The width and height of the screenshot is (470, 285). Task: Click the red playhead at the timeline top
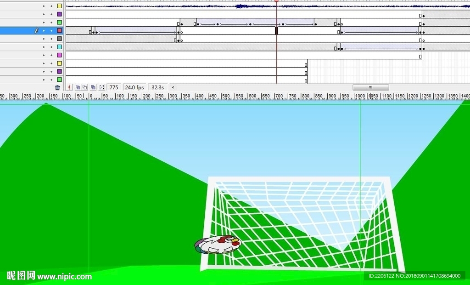tap(276, 1)
